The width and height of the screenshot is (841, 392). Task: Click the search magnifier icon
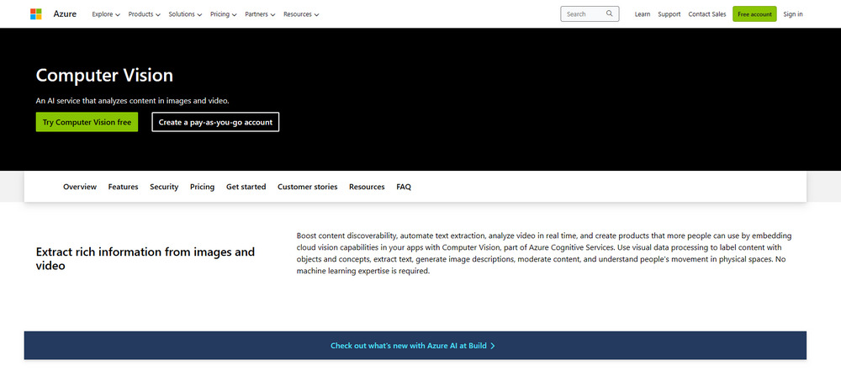tap(609, 14)
